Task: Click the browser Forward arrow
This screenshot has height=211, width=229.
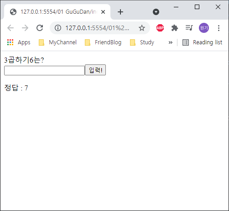Action: pos(25,28)
